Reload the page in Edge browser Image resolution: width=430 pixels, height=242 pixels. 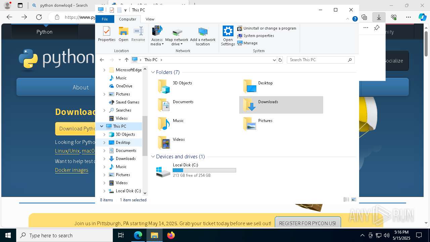[39, 17]
